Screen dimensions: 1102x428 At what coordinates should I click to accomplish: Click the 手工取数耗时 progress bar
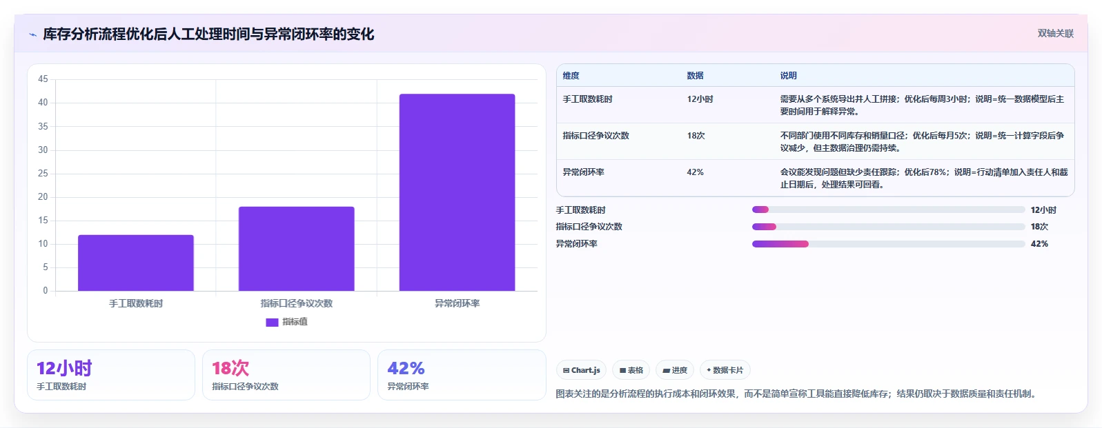(x=888, y=210)
